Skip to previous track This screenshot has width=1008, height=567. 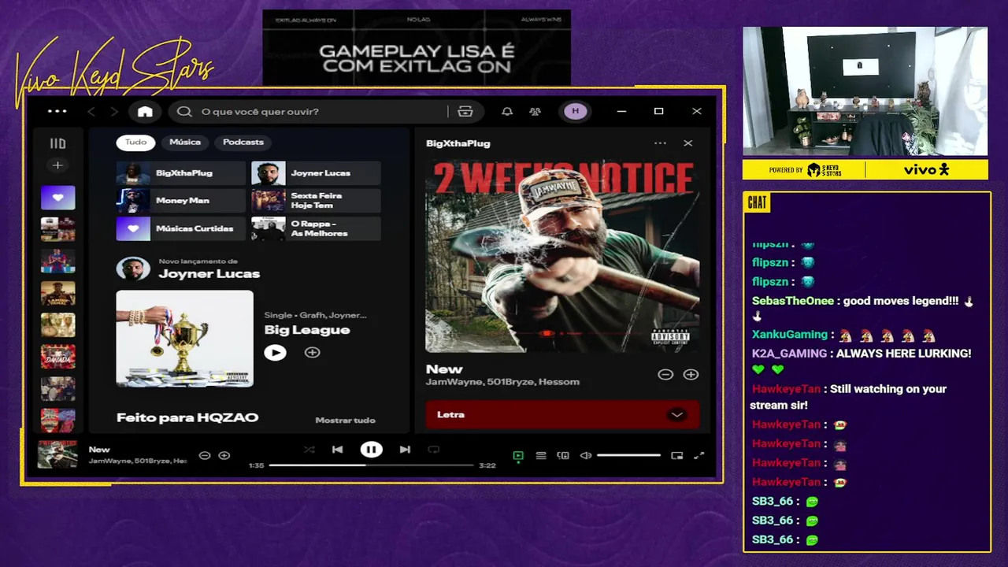pos(337,450)
